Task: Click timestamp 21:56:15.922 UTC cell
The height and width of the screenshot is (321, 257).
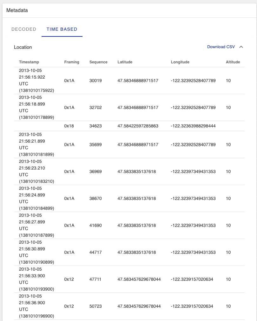Action: click(36, 80)
